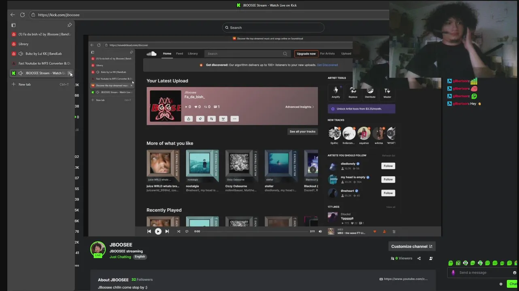Open Fa_da_bish_ track artwork
The height and width of the screenshot is (291, 519).
click(165, 106)
